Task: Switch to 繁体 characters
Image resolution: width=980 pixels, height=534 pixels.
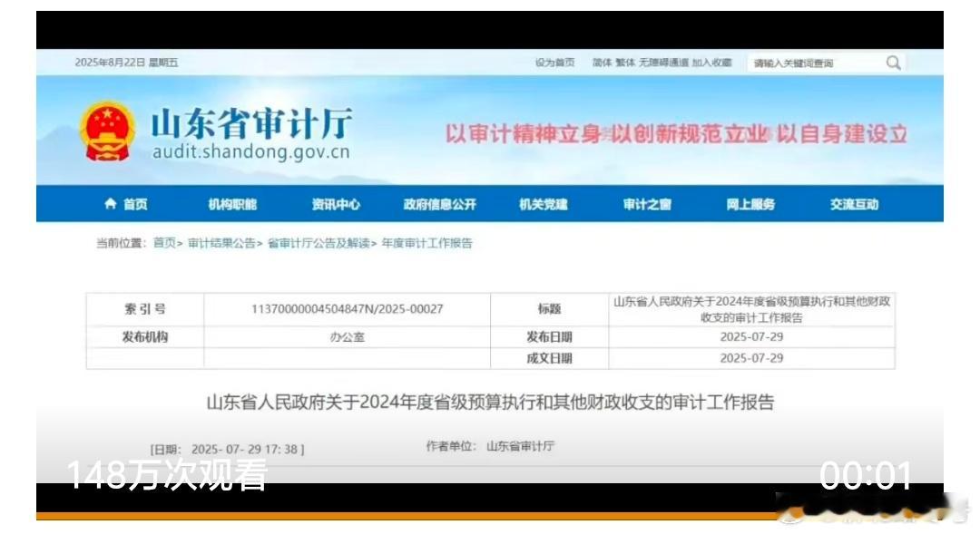Action: coord(625,63)
